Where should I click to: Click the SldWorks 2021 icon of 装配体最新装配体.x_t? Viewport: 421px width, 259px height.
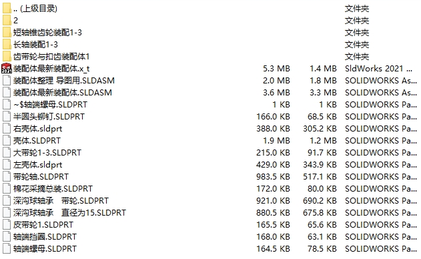7,69
